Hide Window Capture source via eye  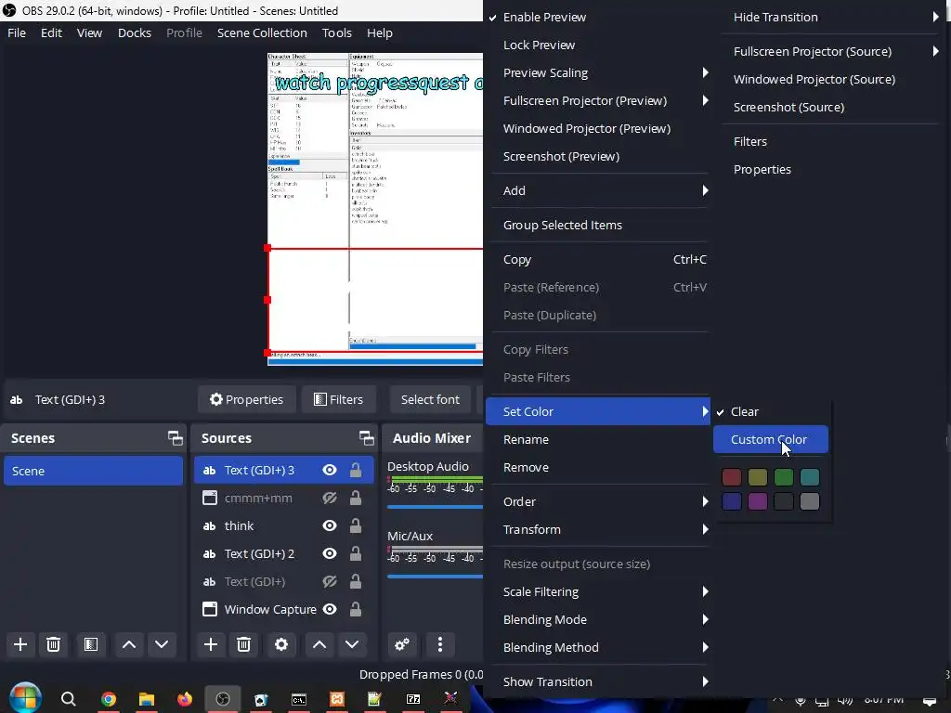[330, 609]
